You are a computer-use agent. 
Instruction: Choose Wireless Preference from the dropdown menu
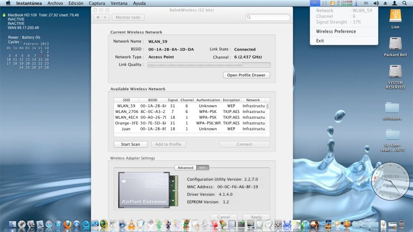(x=336, y=31)
